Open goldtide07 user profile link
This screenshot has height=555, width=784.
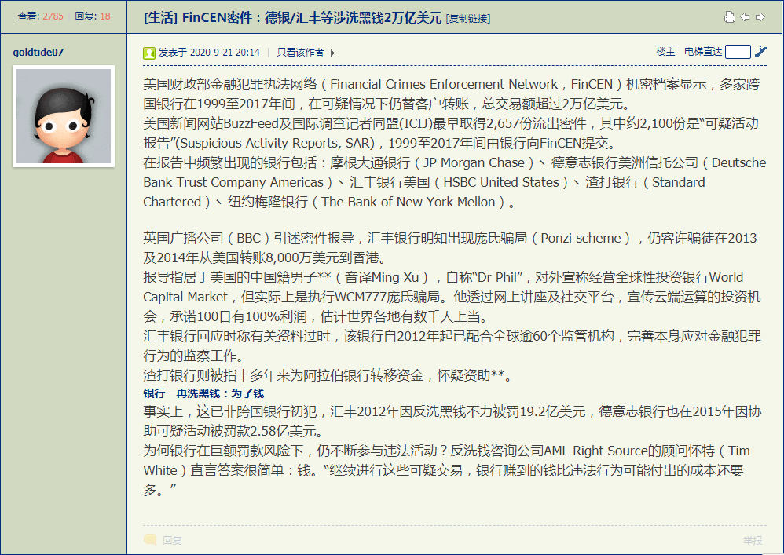coord(38,52)
